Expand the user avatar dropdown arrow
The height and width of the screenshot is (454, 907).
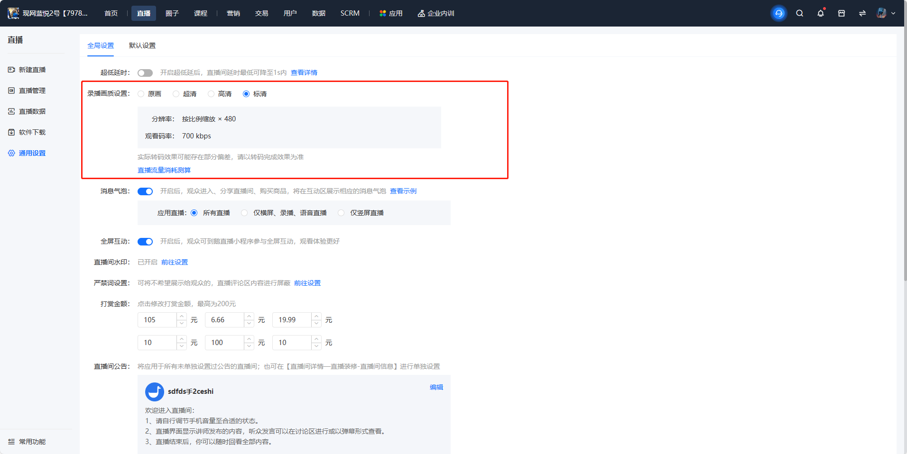(893, 13)
